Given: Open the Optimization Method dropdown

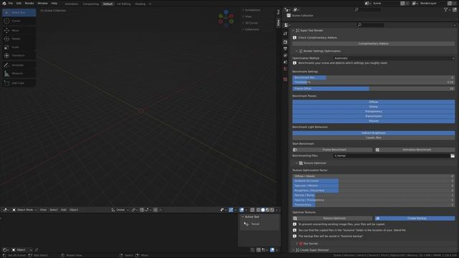Looking at the screenshot, I should coord(394,58).
